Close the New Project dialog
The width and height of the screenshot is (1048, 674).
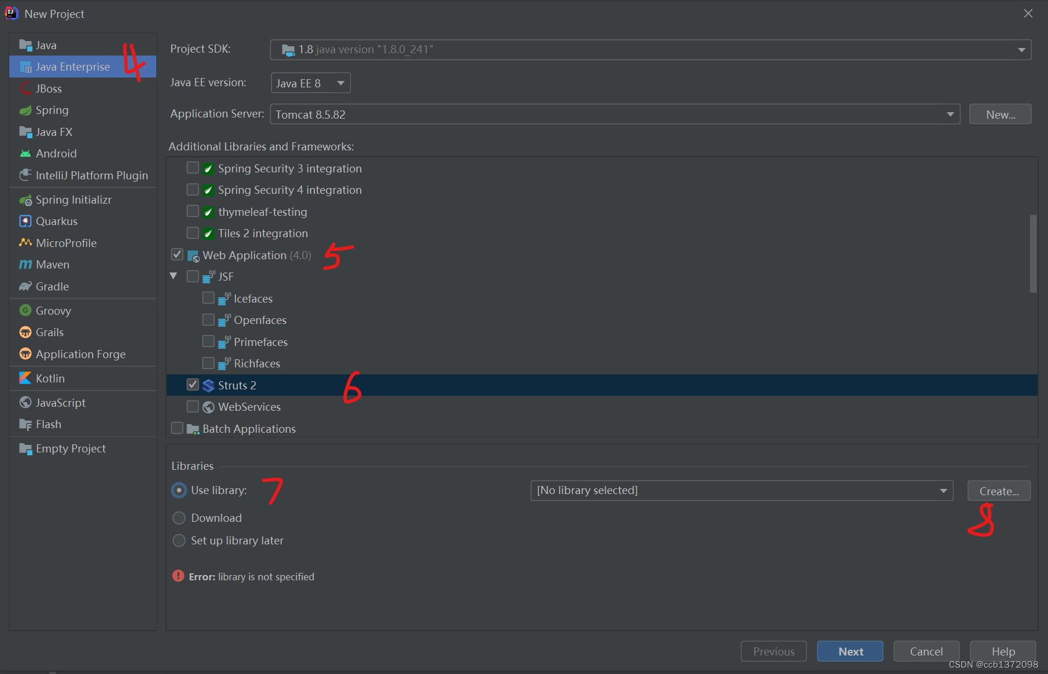point(1028,13)
